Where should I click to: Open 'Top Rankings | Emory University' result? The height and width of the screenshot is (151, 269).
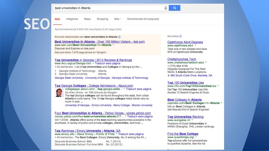87,131
